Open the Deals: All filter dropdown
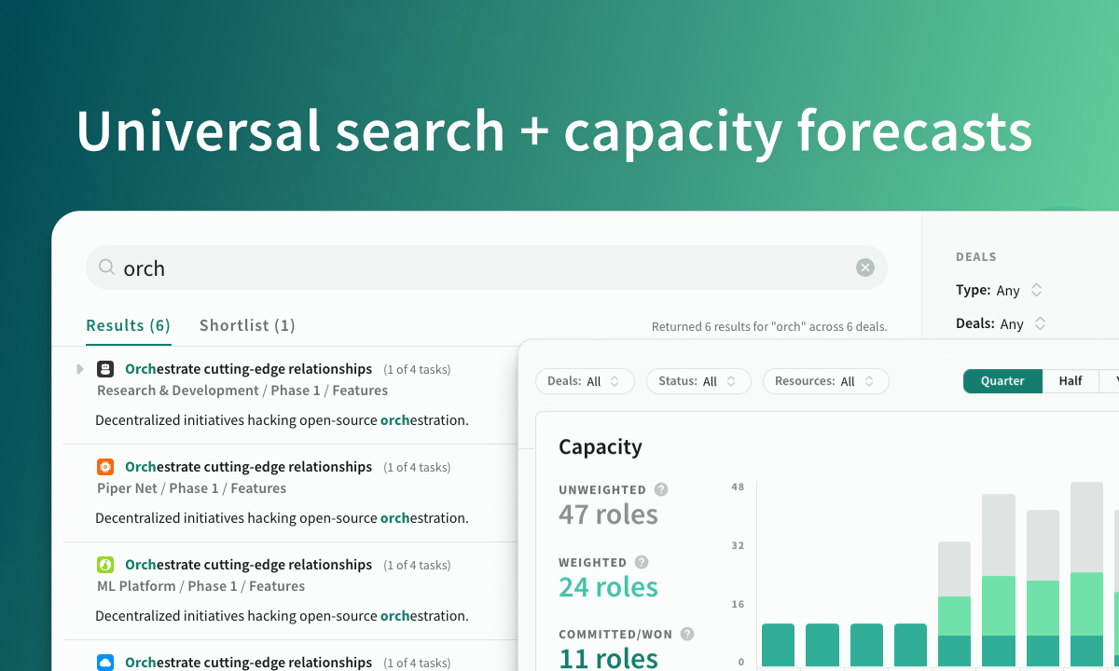The image size is (1119, 671). (585, 381)
